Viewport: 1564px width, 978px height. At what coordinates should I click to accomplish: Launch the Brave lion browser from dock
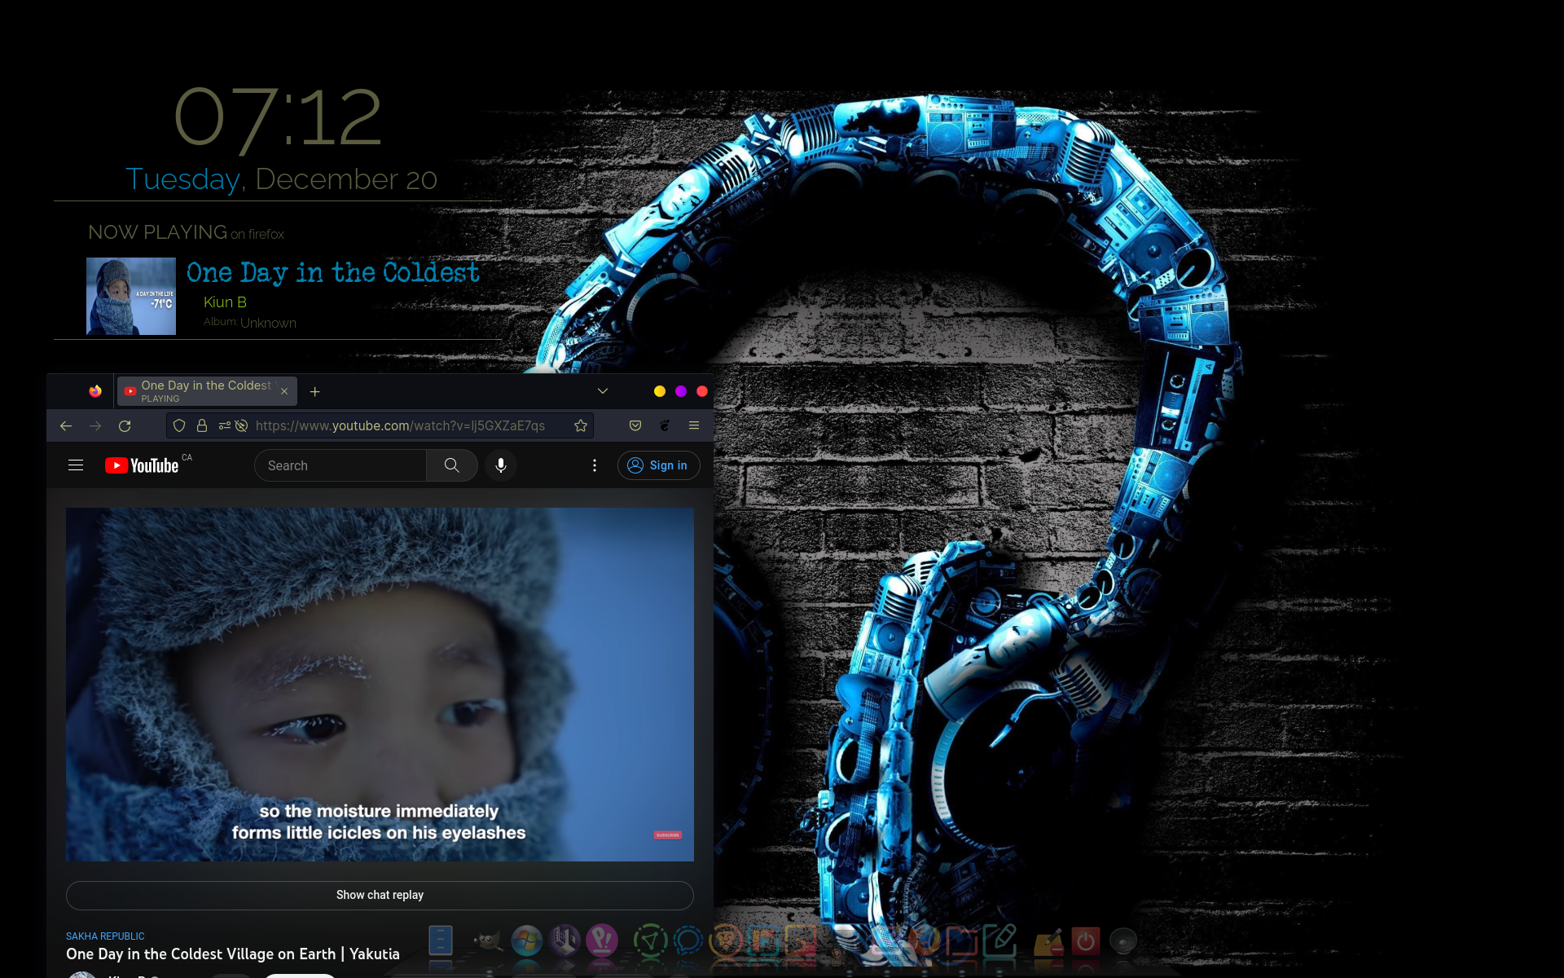[726, 941]
